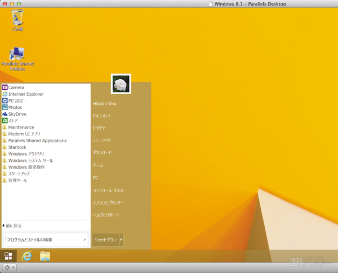
Task: Go back with 前に戻る
Action: pyautogui.click(x=12, y=226)
